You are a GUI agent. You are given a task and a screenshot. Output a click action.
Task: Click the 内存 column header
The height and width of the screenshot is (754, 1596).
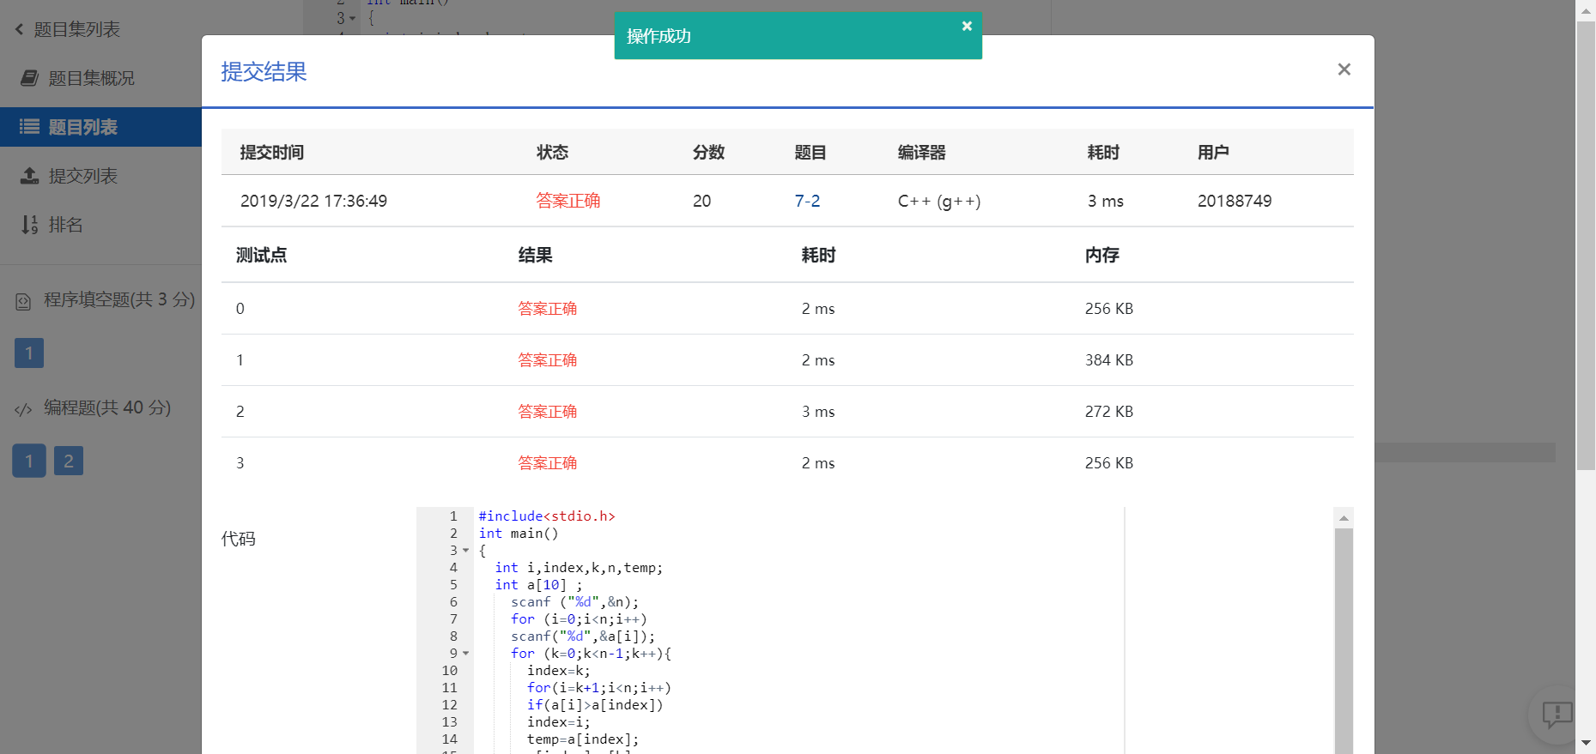pos(1101,255)
